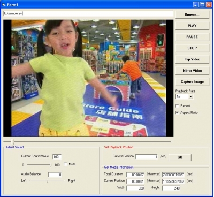
Task: Click the Form1 title bar icon
Action: 4,5
